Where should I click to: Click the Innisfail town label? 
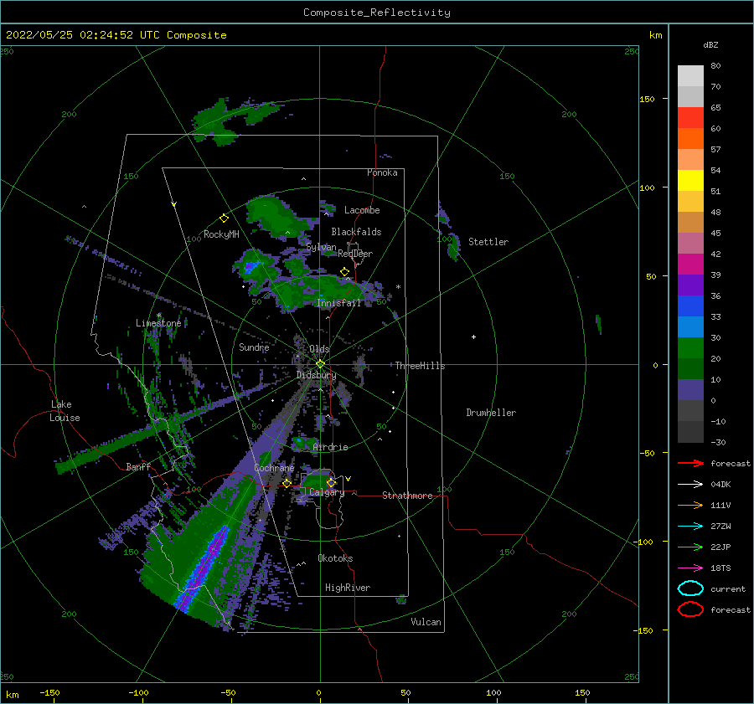click(338, 303)
